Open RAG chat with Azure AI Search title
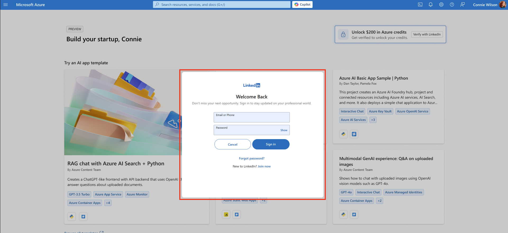The width and height of the screenshot is (508, 233). 116,164
